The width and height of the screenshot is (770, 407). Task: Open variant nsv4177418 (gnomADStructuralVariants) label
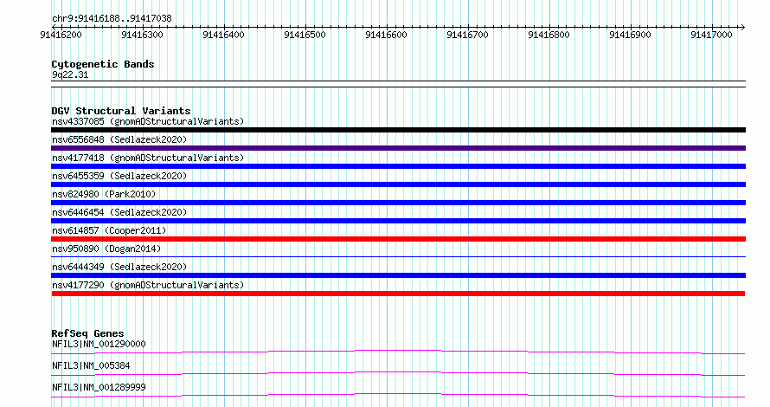point(148,158)
